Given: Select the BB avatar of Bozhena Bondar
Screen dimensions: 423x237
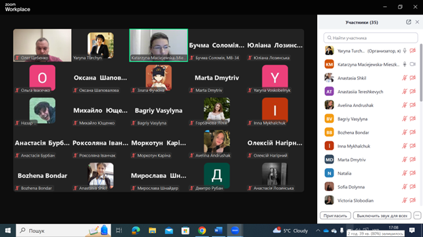Looking at the screenshot, I should pyautogui.click(x=329, y=132).
